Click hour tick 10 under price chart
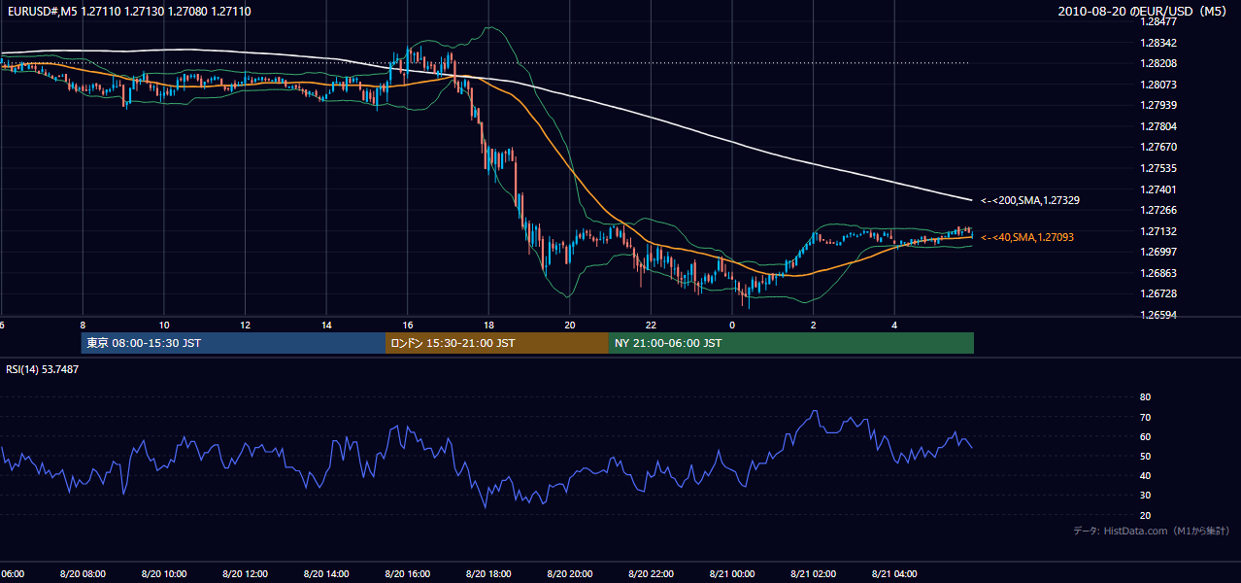This screenshot has height=583, width=1241. (x=164, y=326)
